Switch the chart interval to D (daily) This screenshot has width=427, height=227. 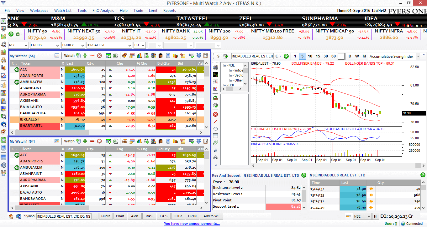350,56
